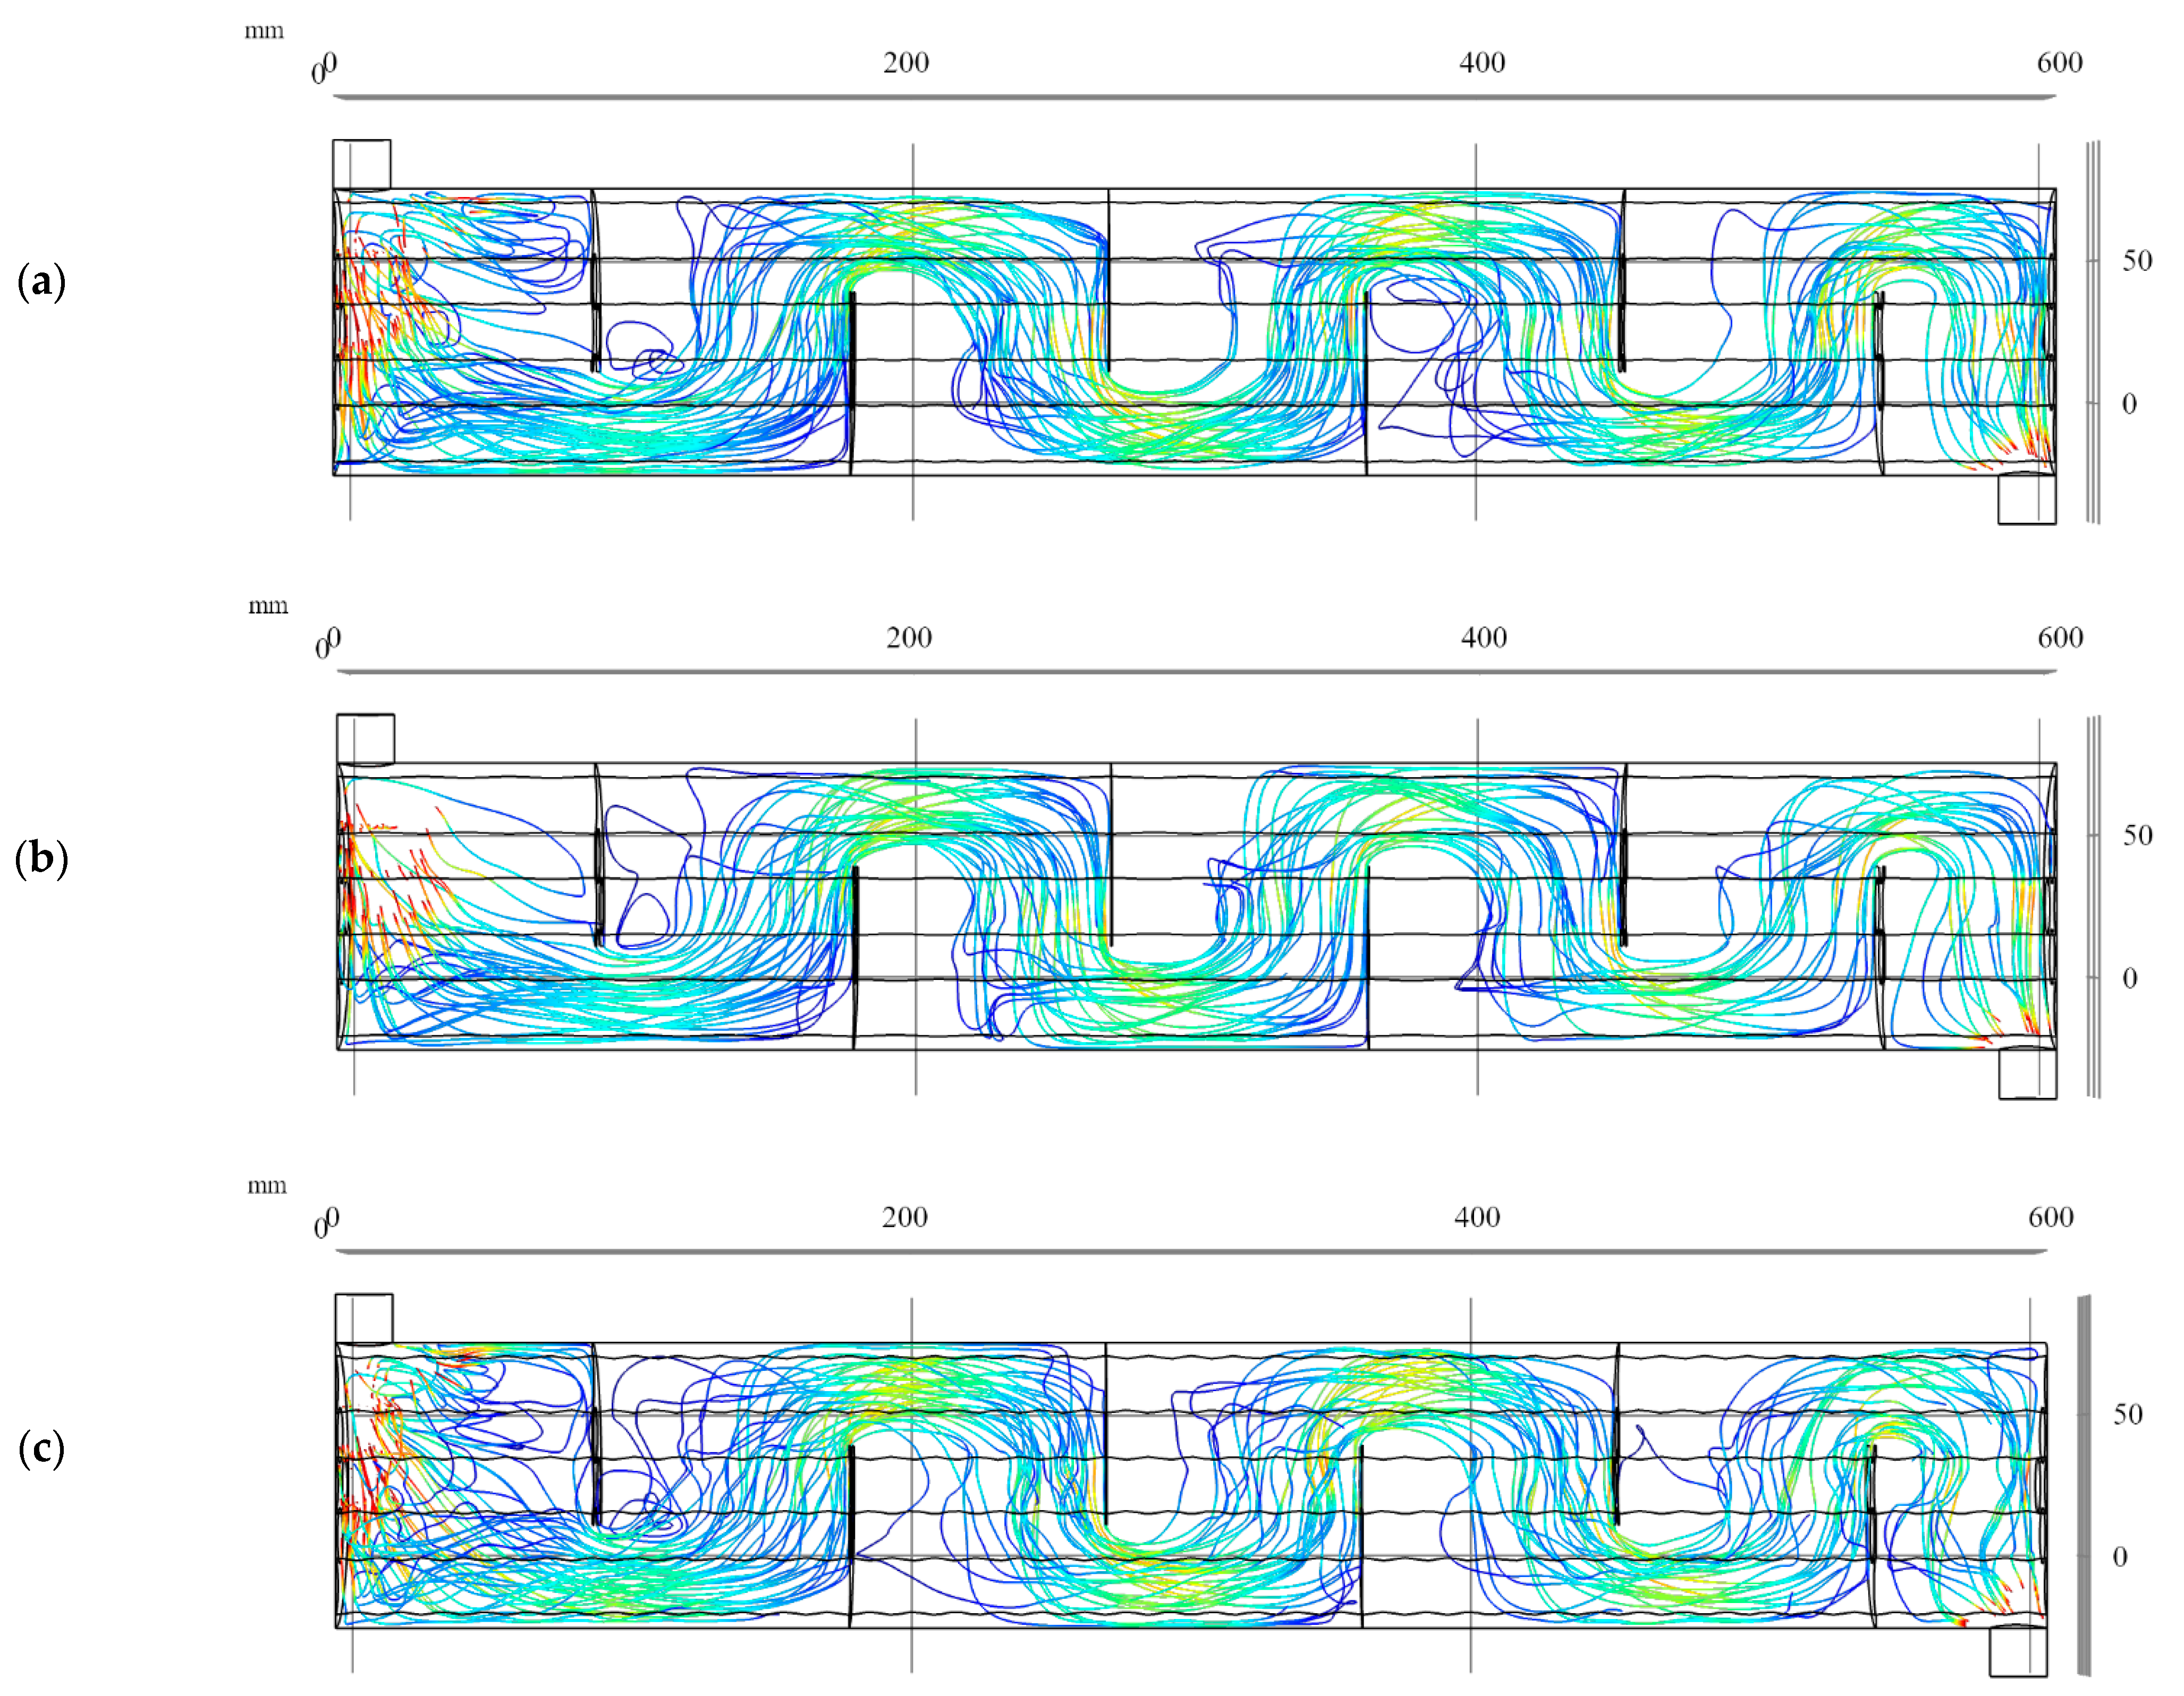Click the 200 tick label above panel (a)
The height and width of the screenshot is (1696, 2184).
pyautogui.click(x=906, y=63)
